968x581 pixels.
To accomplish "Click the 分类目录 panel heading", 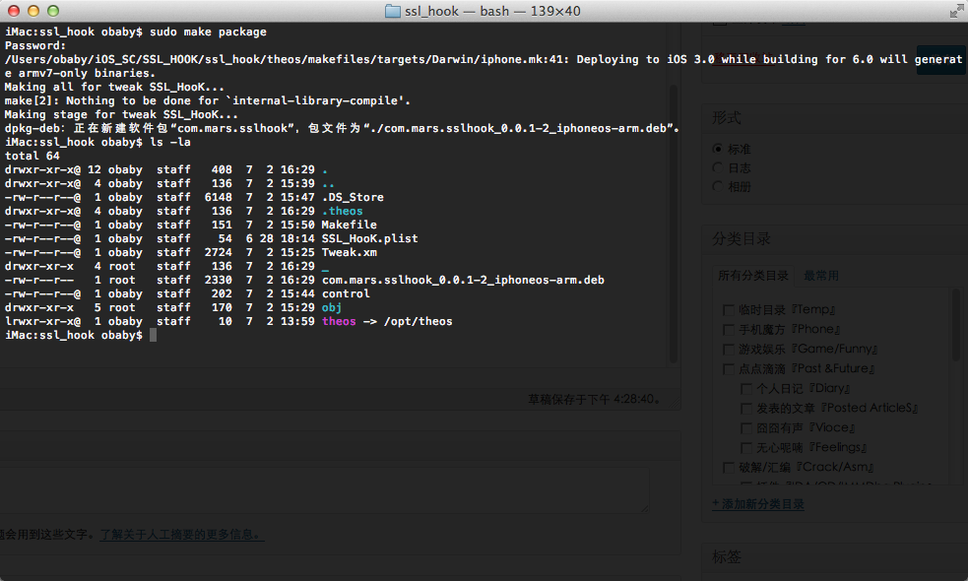I will 741,238.
